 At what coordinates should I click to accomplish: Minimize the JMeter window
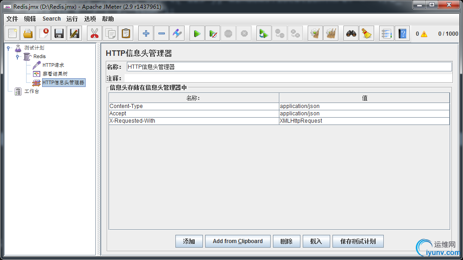419,5
